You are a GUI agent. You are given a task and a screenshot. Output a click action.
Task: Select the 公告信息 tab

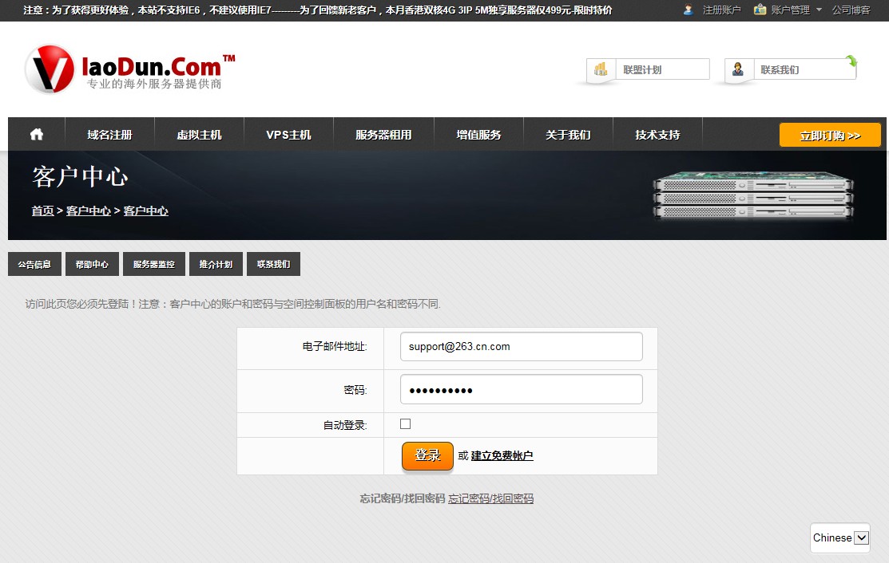point(34,264)
